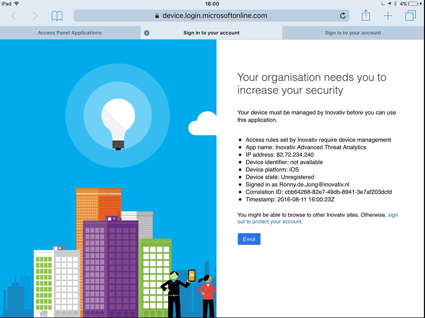
Task: Reload the page with the refresh icon
Action: tap(343, 16)
